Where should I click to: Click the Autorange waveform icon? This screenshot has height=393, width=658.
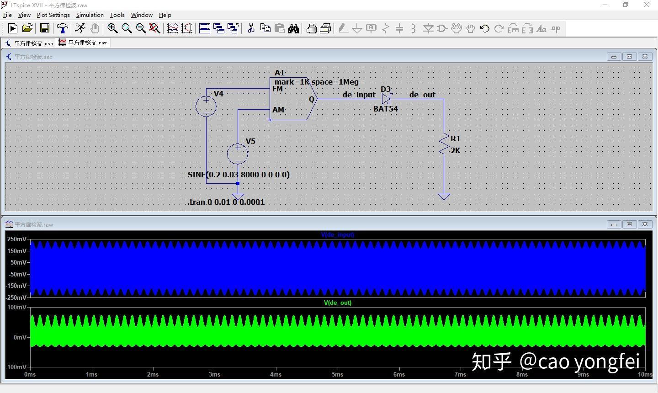(x=173, y=28)
